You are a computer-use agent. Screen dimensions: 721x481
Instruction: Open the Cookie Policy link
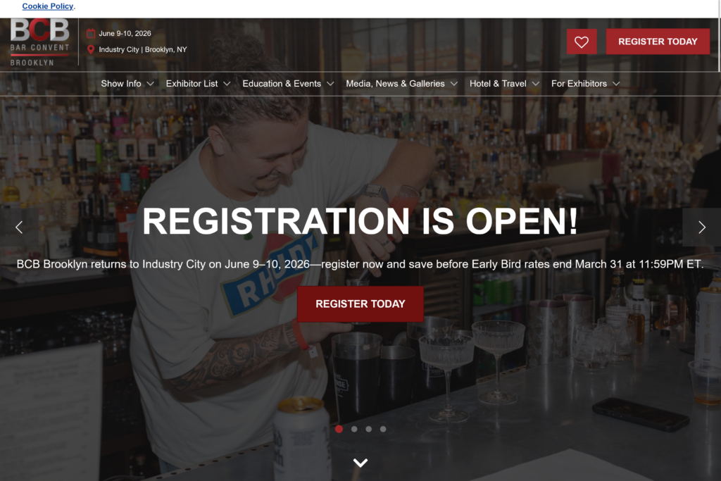48,6
